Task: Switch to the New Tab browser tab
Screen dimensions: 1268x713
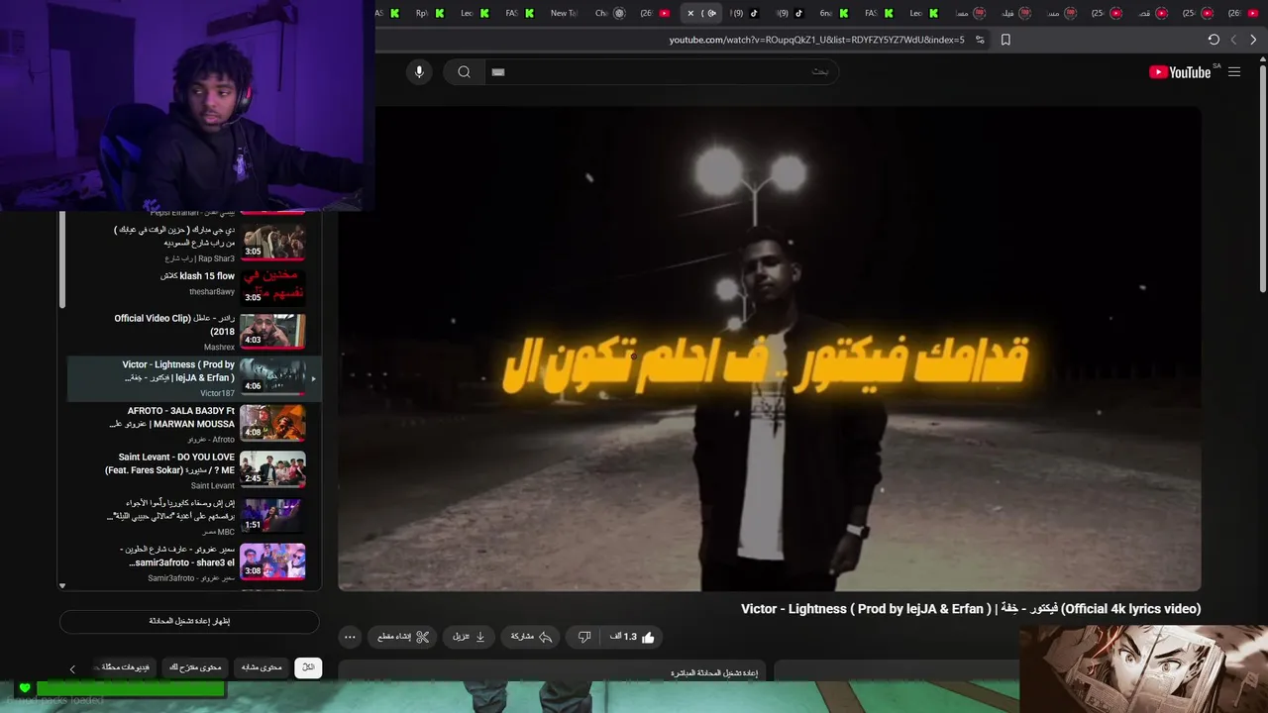Action: 564,13
